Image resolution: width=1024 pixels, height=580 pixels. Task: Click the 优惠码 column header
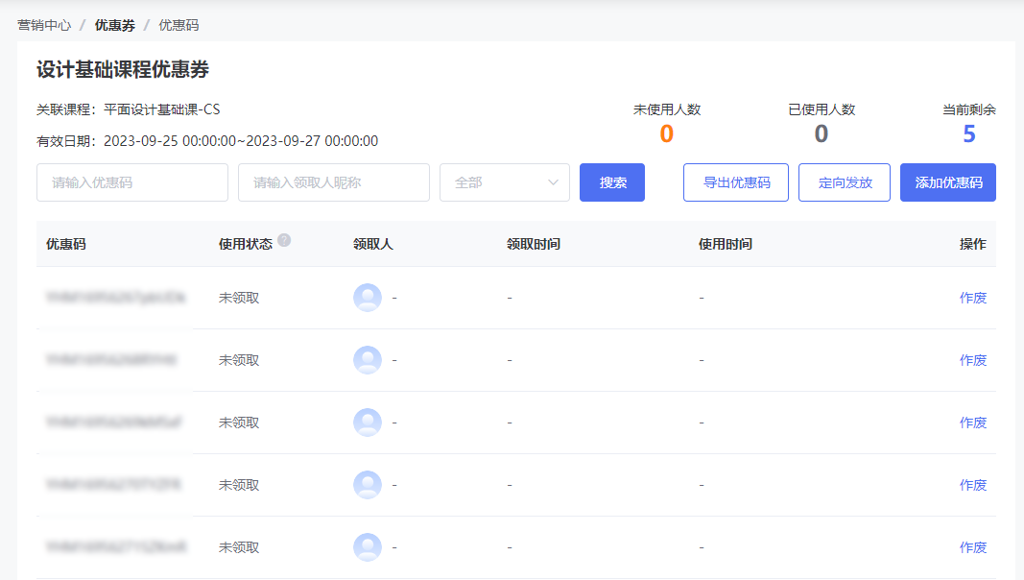click(x=66, y=244)
